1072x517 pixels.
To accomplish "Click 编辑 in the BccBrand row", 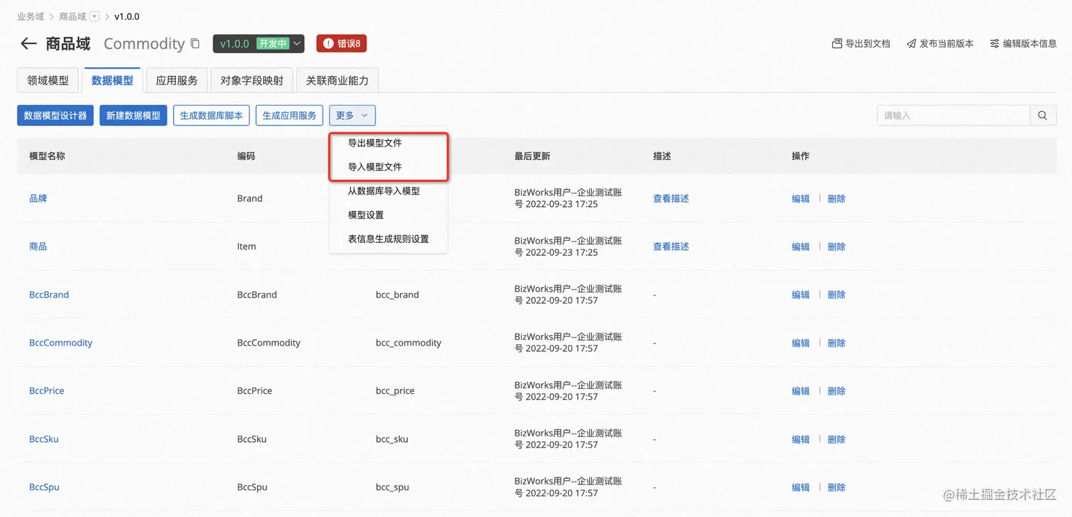I will tap(800, 295).
